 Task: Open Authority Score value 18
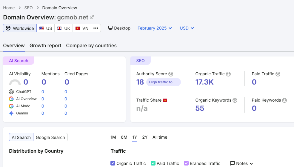point(140,82)
